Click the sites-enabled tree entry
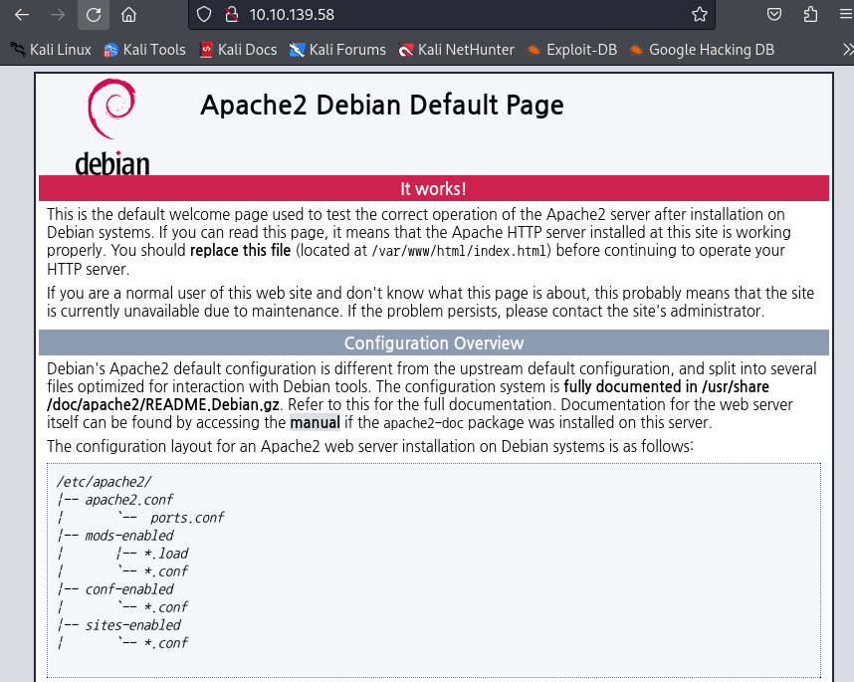The image size is (854, 682). pos(132,625)
